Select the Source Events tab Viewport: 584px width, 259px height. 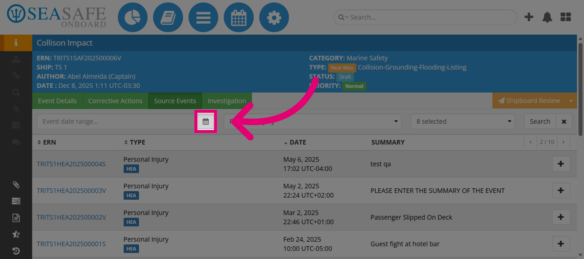click(175, 101)
